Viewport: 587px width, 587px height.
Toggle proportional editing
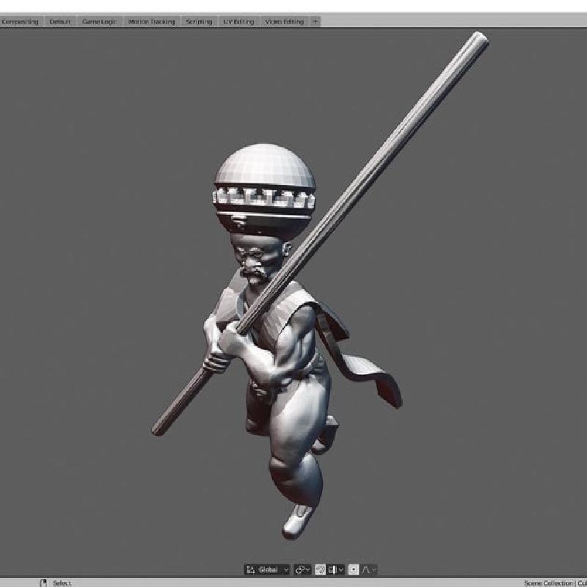(354, 569)
